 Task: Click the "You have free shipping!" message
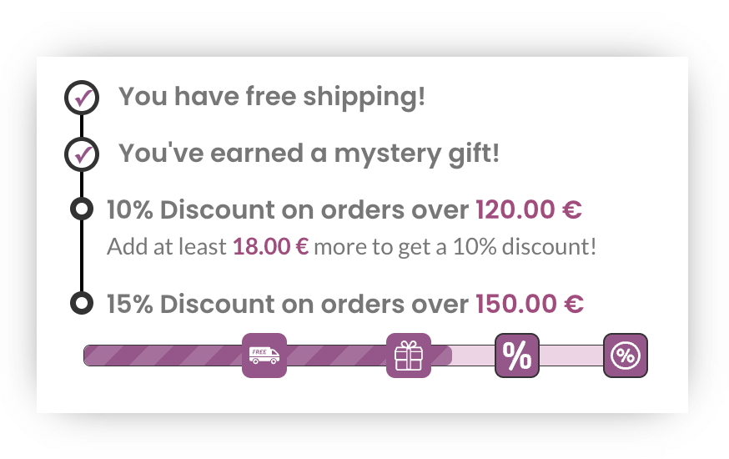click(272, 97)
